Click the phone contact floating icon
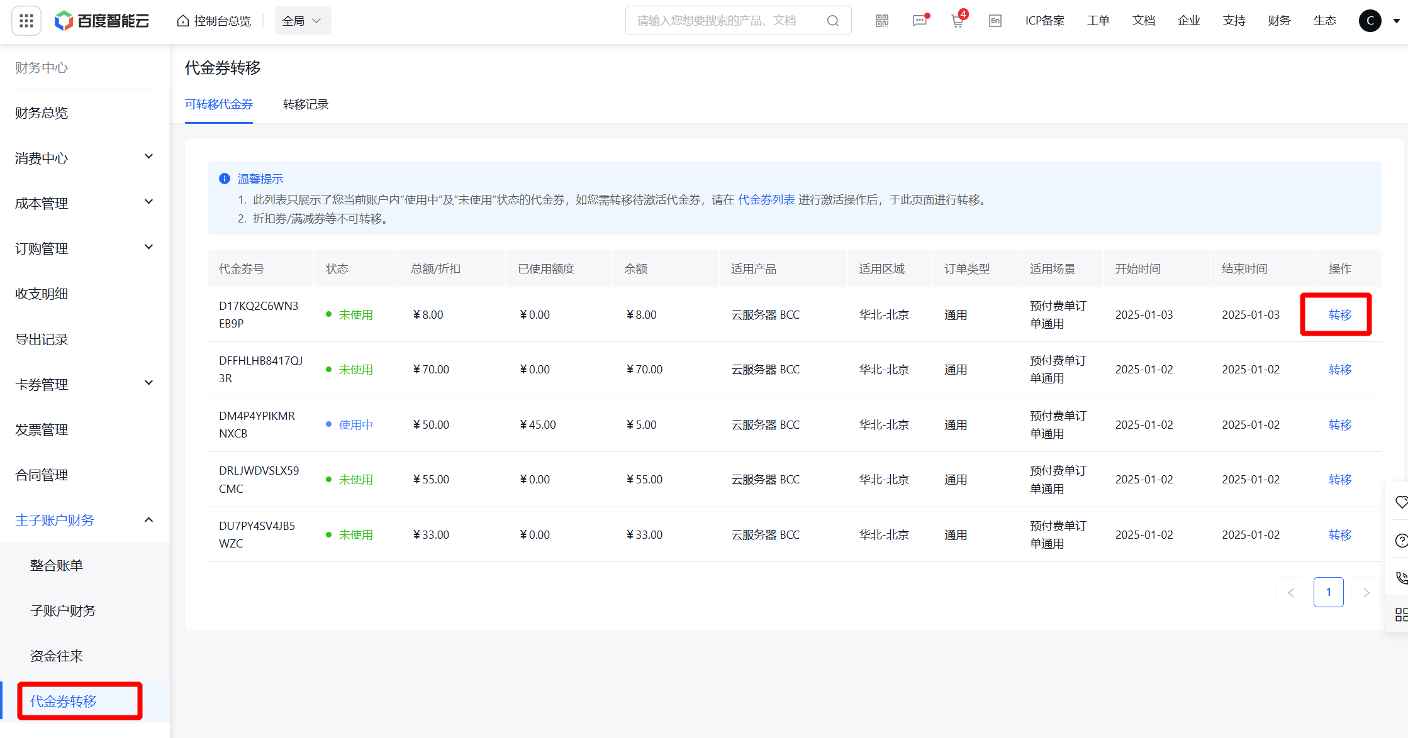 point(1401,578)
